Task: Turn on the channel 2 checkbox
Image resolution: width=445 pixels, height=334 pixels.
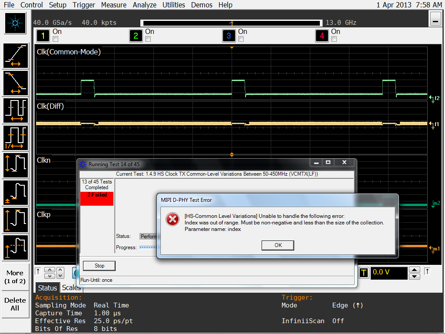Action: pyautogui.click(x=148, y=39)
